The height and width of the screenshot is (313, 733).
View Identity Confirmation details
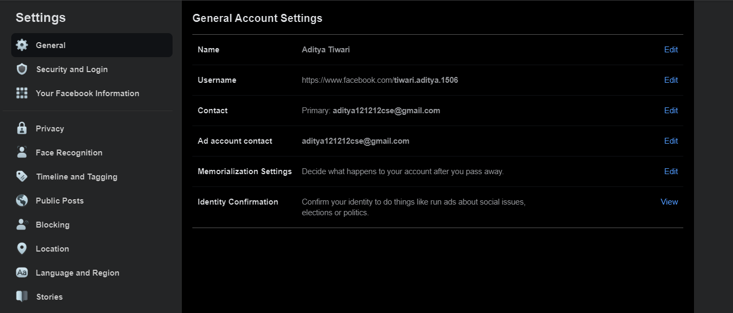669,202
